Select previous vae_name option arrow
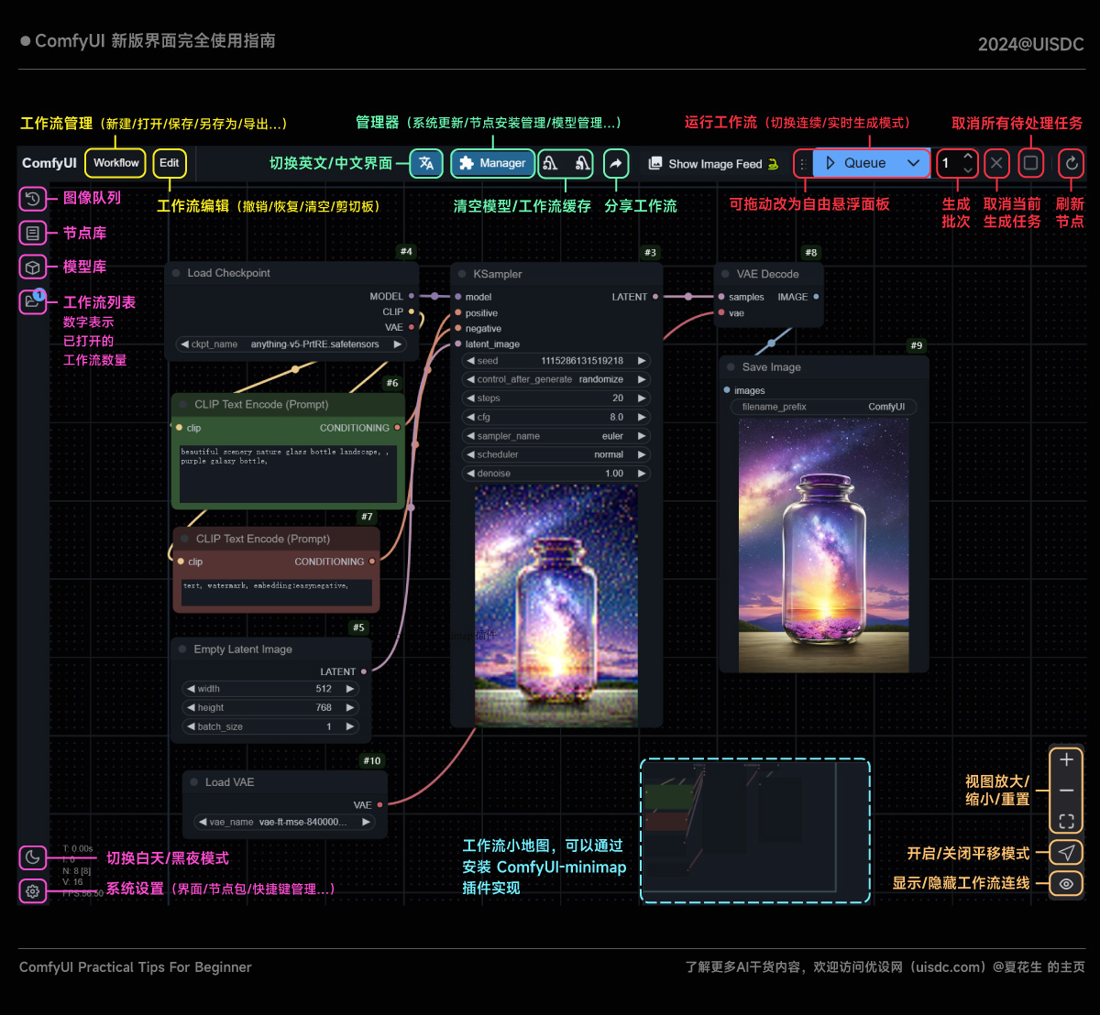1100x1015 pixels. tap(203, 823)
